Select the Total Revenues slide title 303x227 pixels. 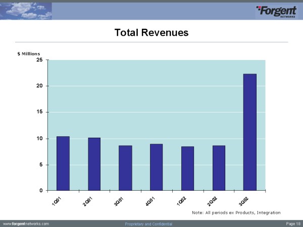click(151, 33)
